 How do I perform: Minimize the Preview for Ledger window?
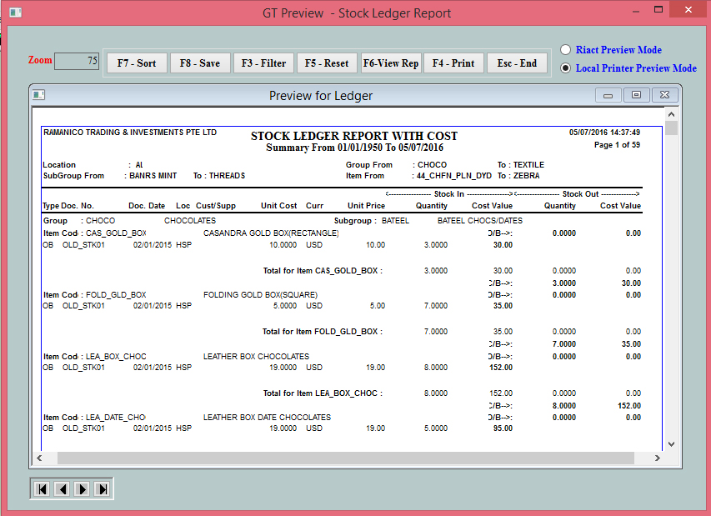[x=608, y=96]
